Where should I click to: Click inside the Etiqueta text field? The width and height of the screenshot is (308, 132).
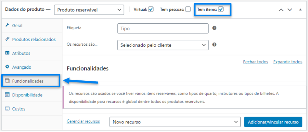(x=162, y=29)
